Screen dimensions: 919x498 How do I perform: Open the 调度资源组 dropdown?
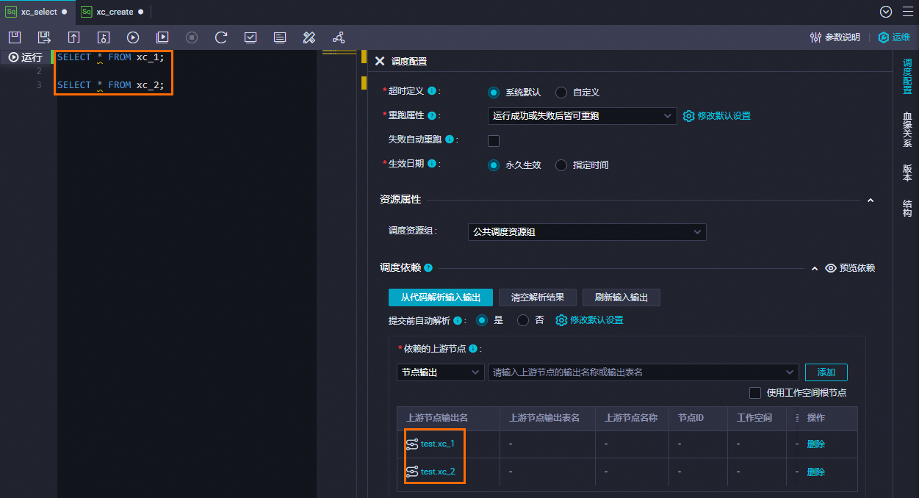coord(587,232)
